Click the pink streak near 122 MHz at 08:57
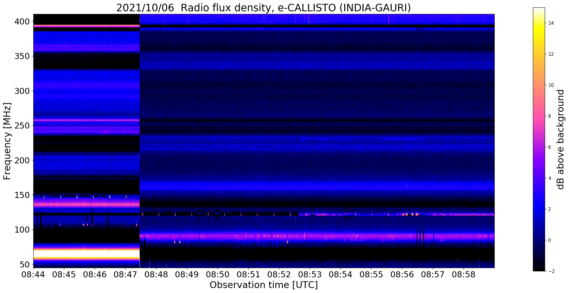This screenshot has width=569, height=293. pos(433,215)
